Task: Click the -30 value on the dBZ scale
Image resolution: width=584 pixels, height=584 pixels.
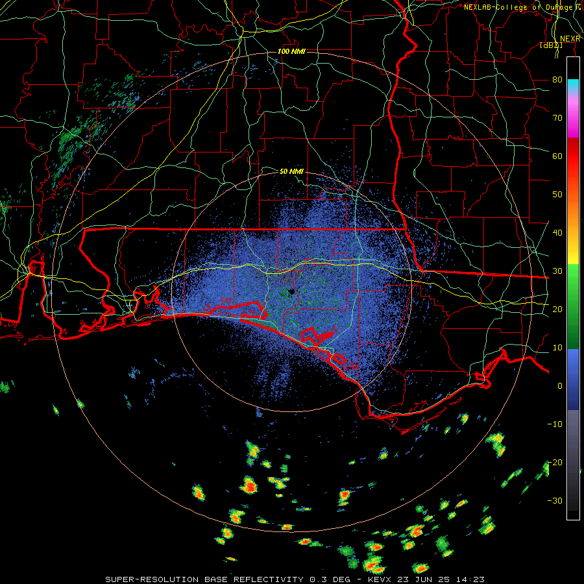Action: pos(555,501)
